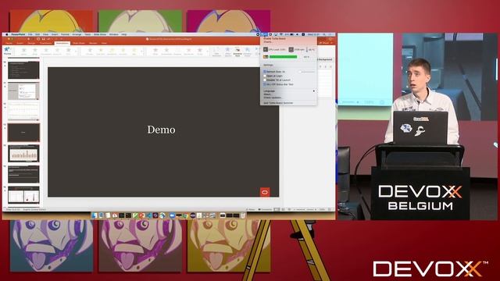Click the battery icon beside the green bar
This screenshot has width=500, height=281.
click(x=266, y=57)
